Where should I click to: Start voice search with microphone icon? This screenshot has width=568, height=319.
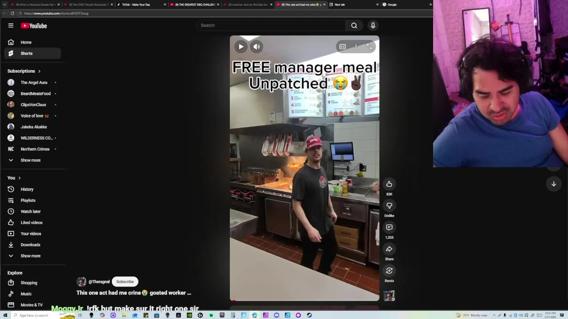click(373, 25)
